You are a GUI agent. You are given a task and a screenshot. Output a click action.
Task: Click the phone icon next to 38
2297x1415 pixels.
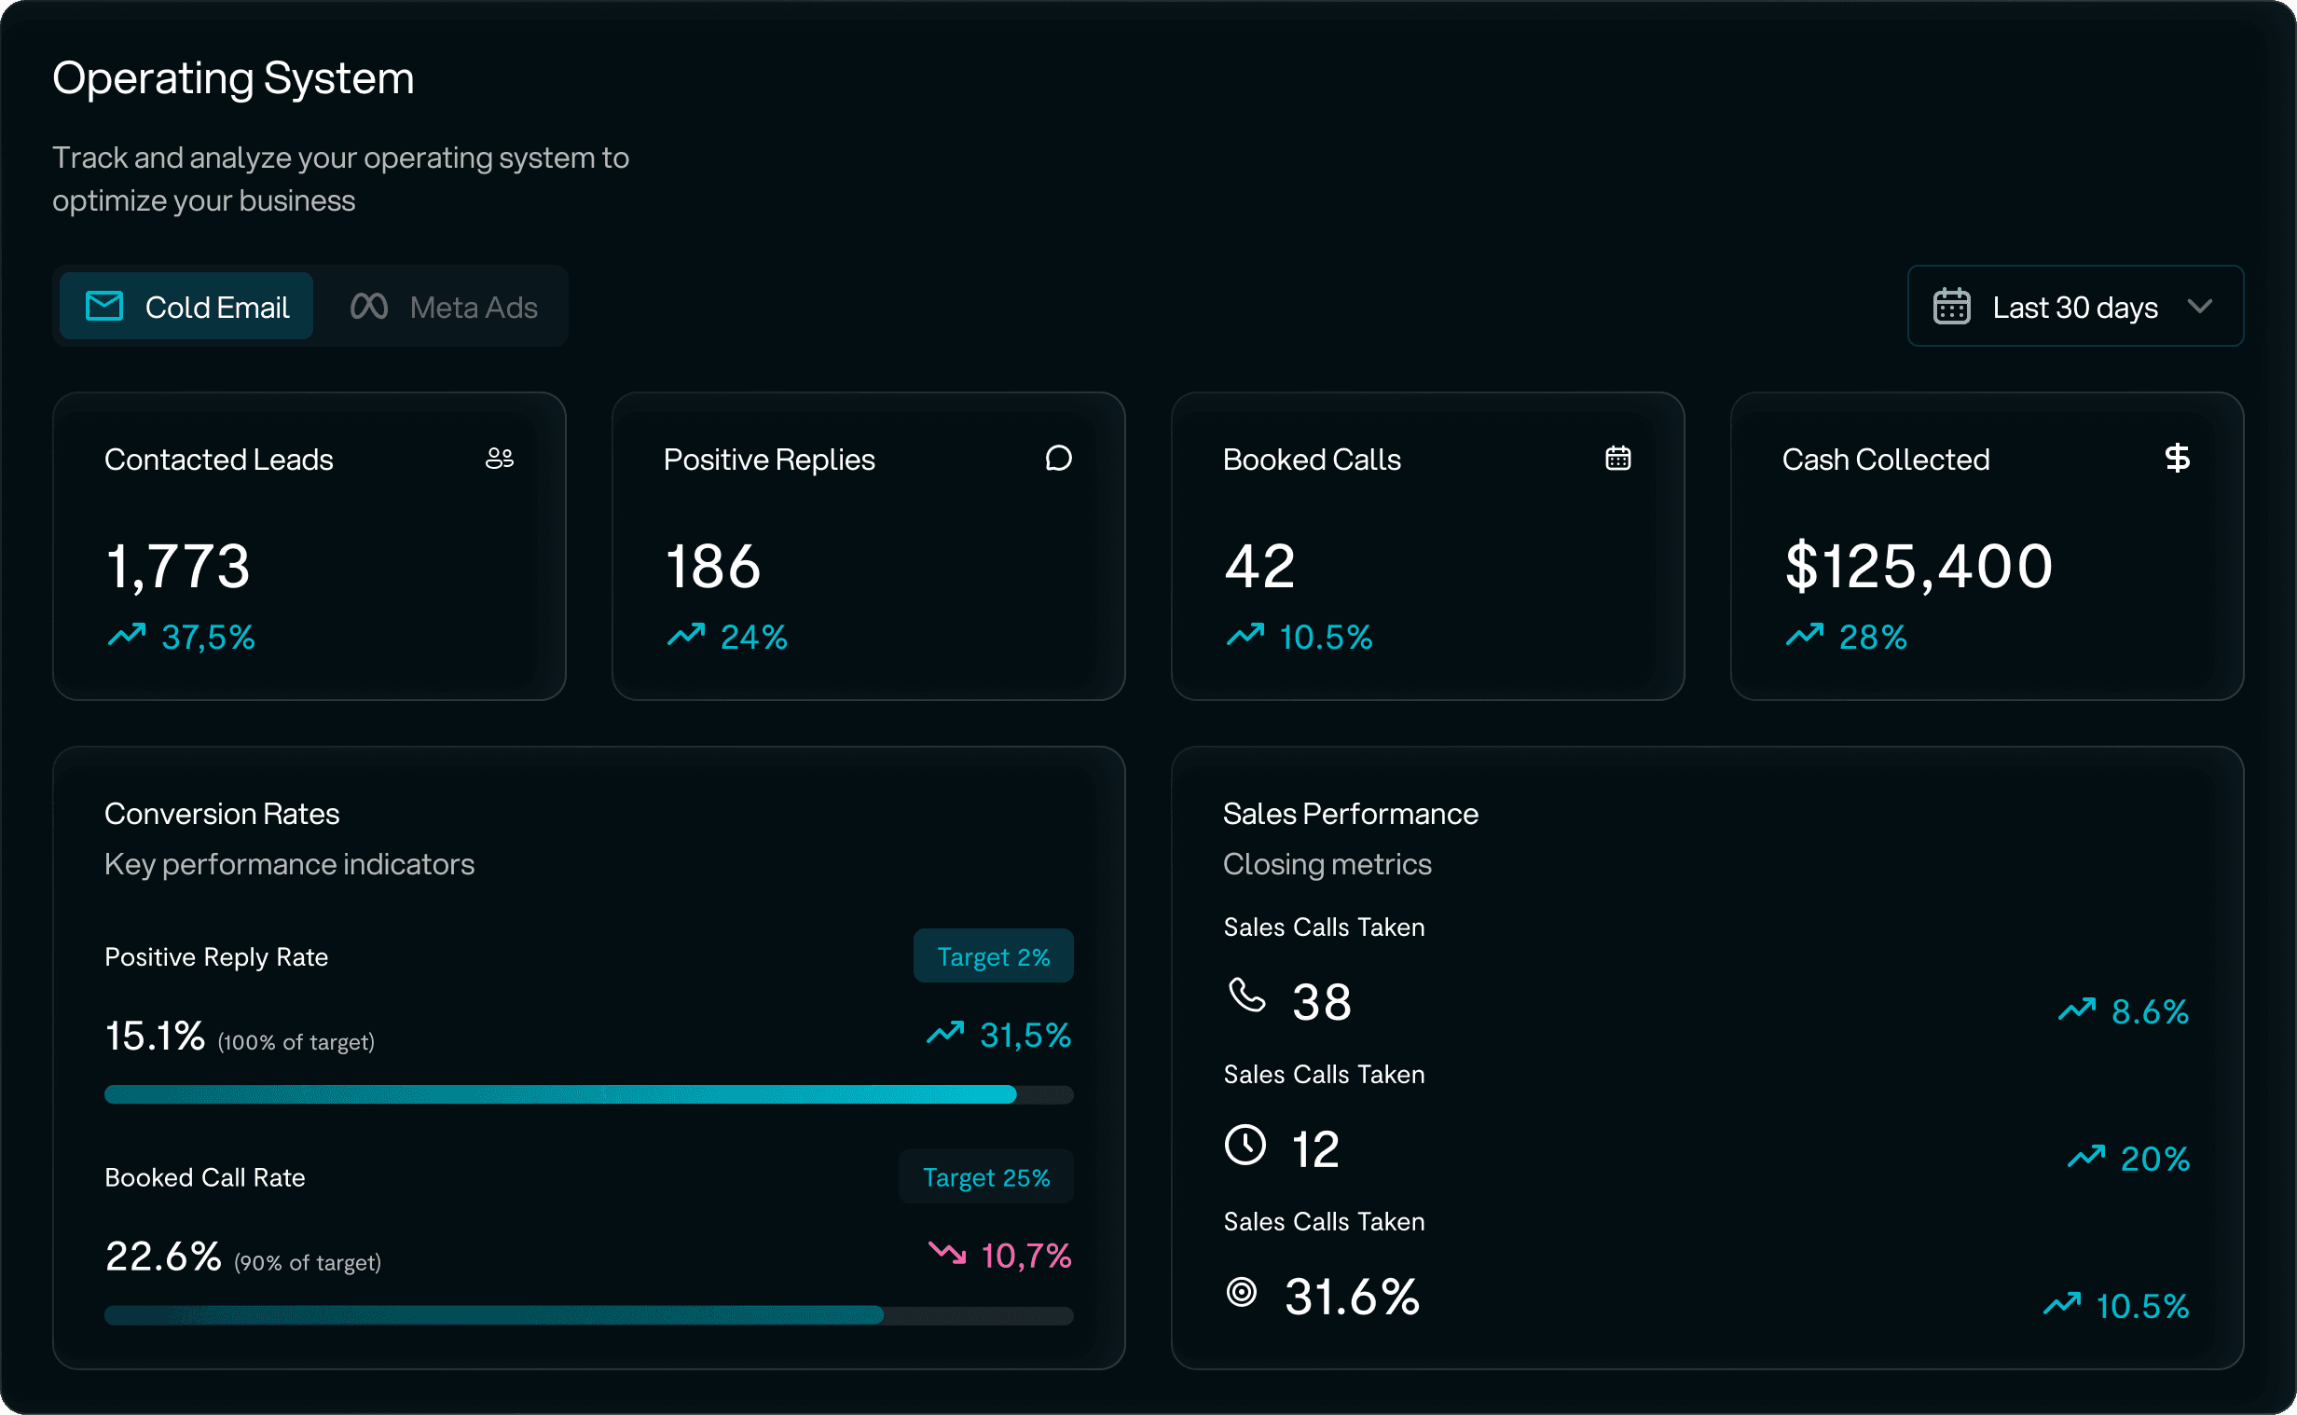tap(1246, 996)
